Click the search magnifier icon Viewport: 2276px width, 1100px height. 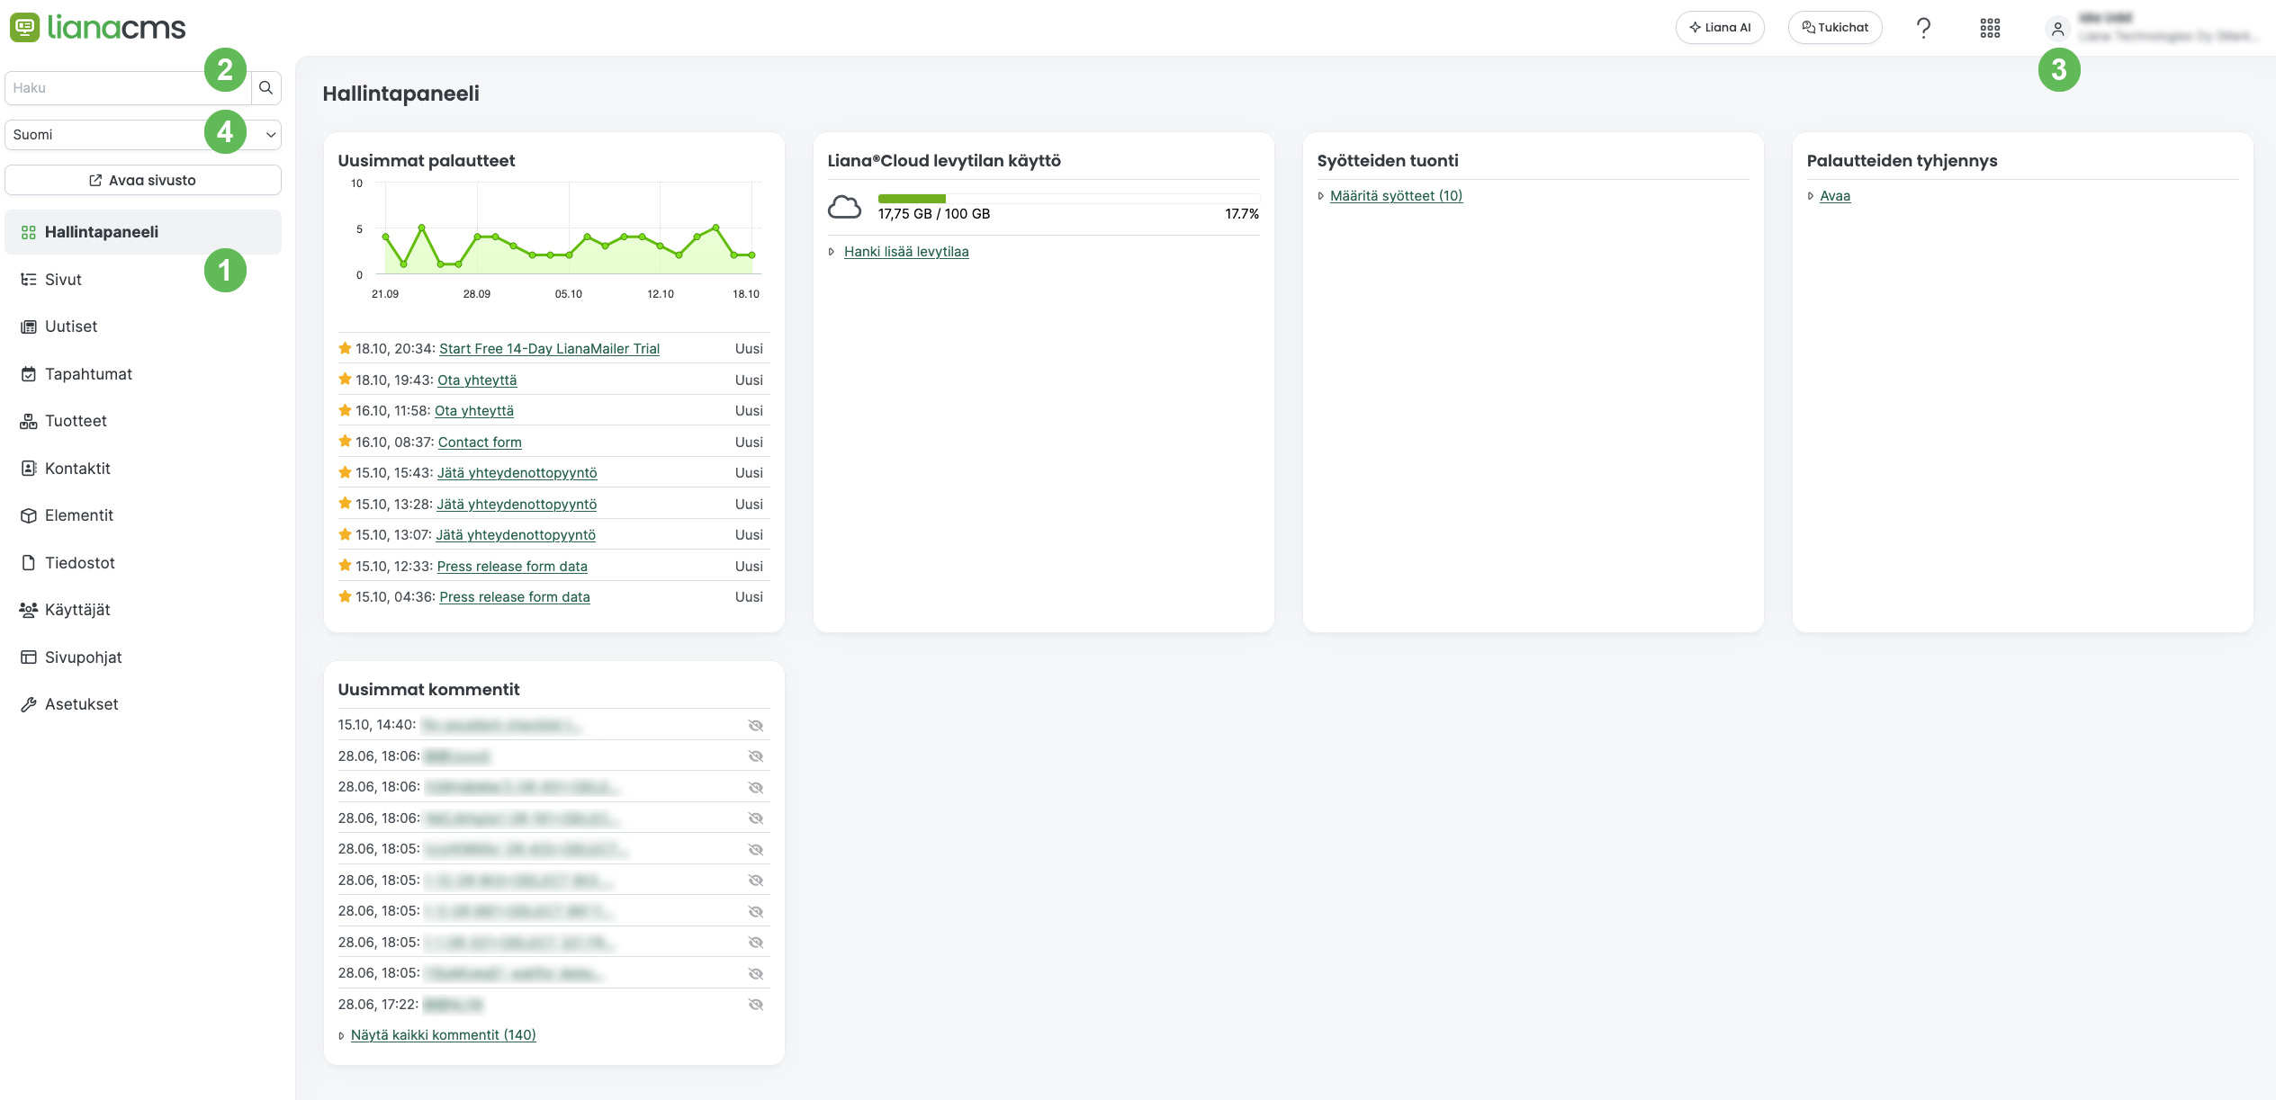click(265, 88)
